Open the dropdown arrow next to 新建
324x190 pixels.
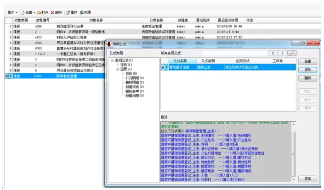[34, 12]
